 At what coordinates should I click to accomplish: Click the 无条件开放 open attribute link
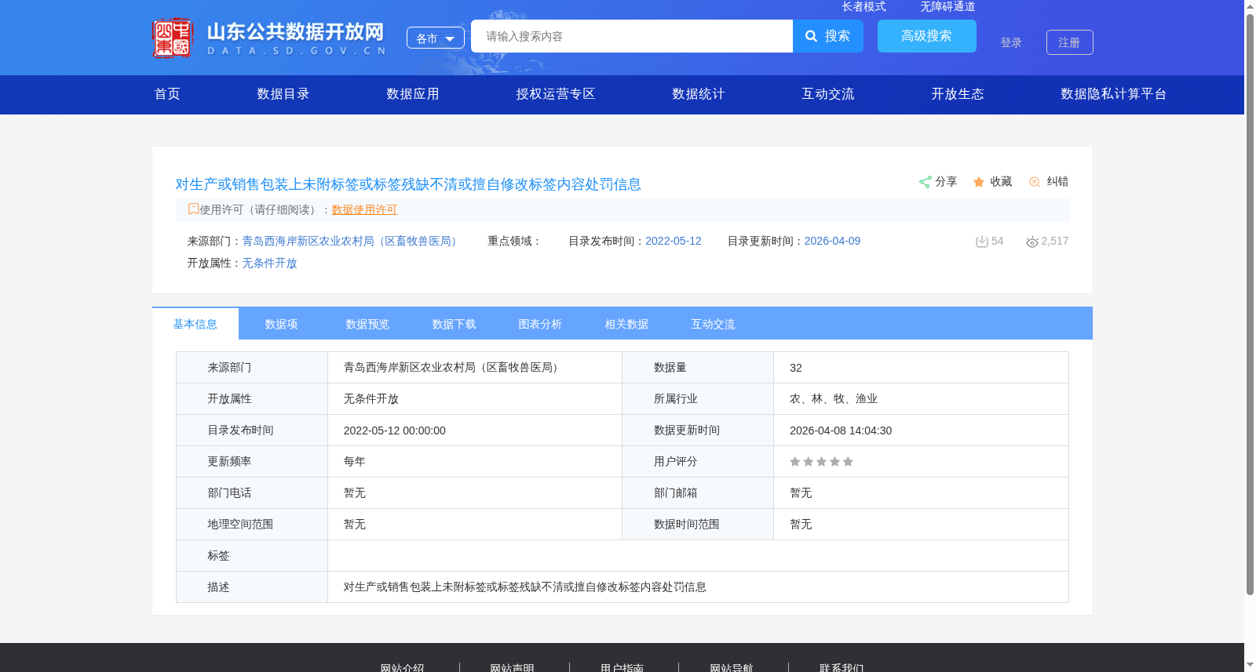269,263
